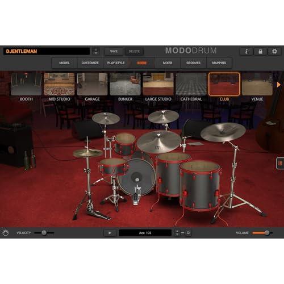The height and width of the screenshot is (284, 284).
Task: Show more rooms with orange arrow
Action: (279, 85)
